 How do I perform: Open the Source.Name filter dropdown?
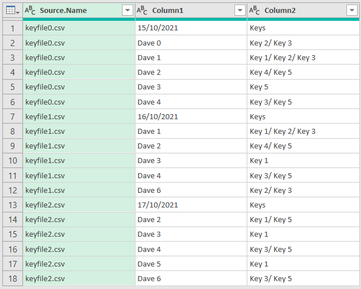tap(128, 10)
